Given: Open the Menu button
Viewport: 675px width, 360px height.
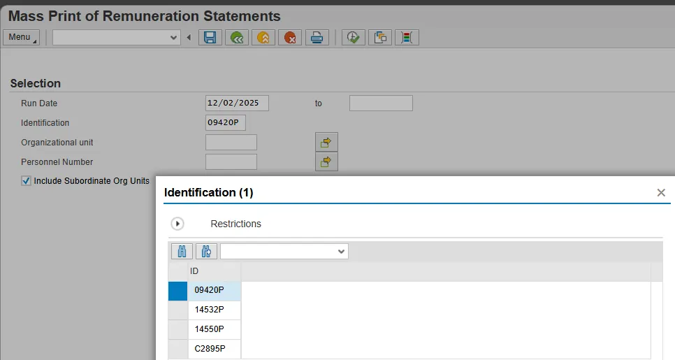Looking at the screenshot, I should [x=22, y=38].
